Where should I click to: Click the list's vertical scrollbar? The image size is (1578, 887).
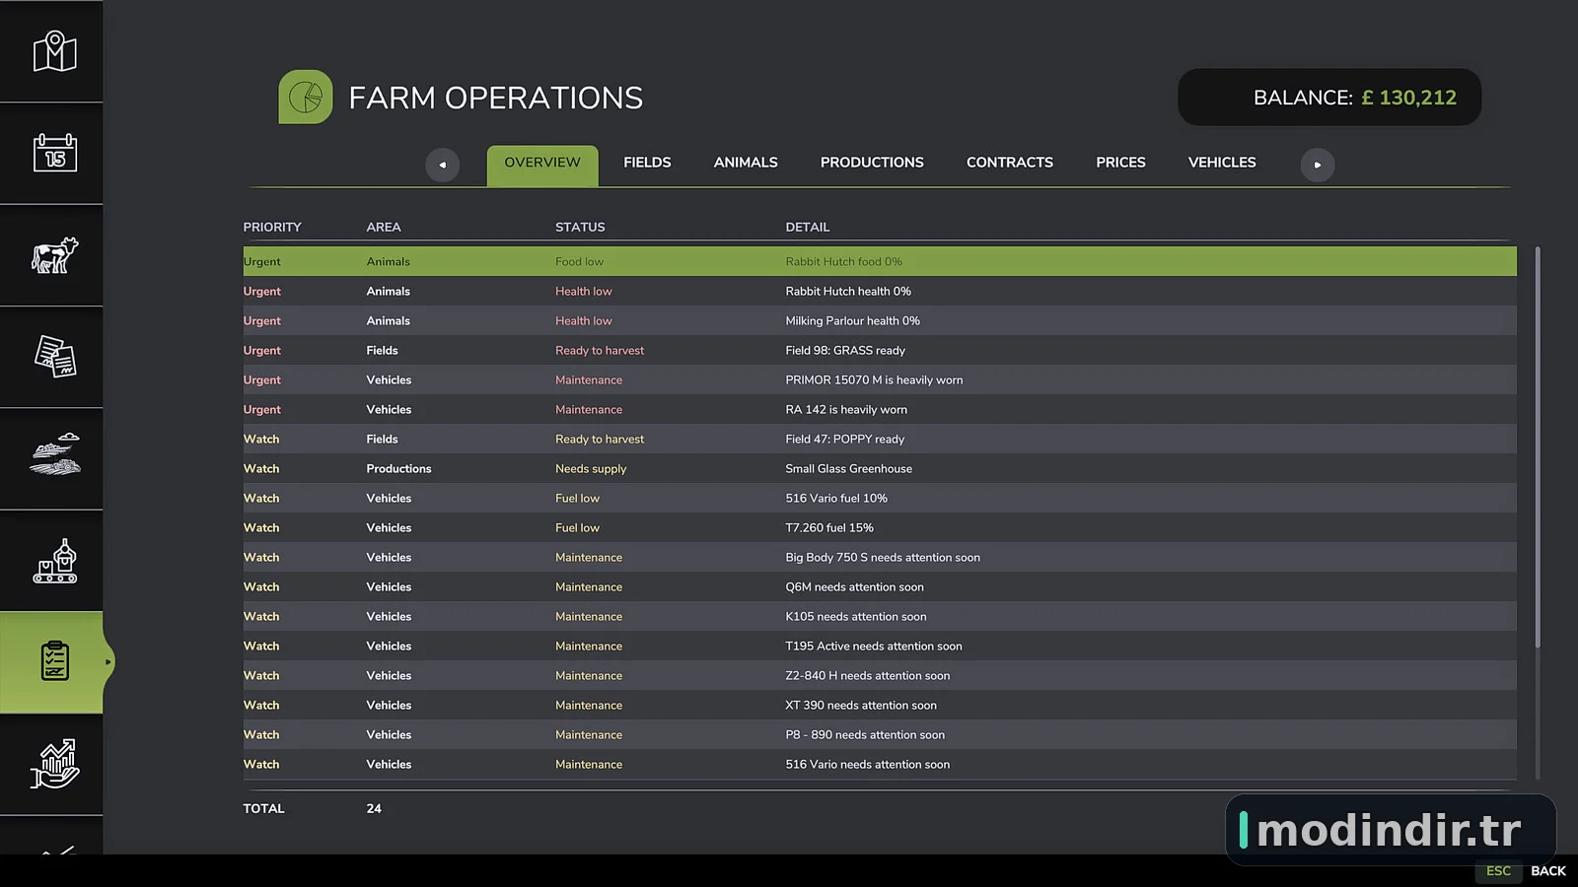pos(1538,447)
